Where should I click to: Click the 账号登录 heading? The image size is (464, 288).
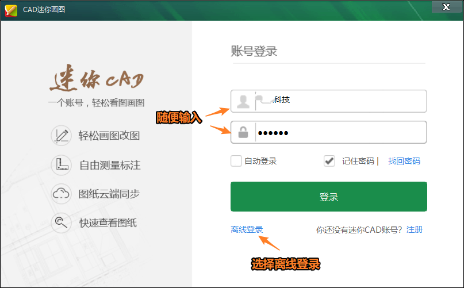point(254,51)
